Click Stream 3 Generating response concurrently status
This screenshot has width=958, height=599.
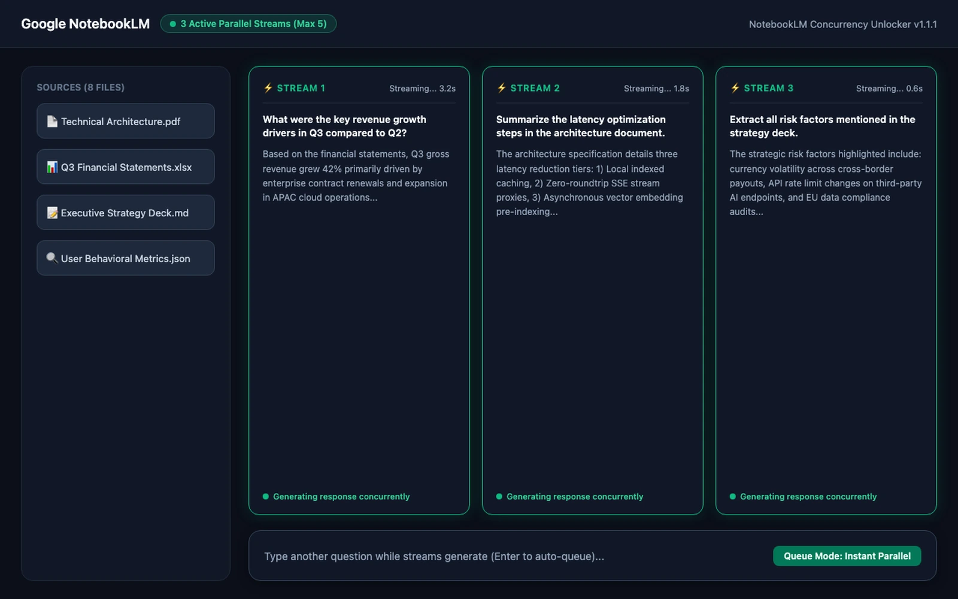point(808,497)
